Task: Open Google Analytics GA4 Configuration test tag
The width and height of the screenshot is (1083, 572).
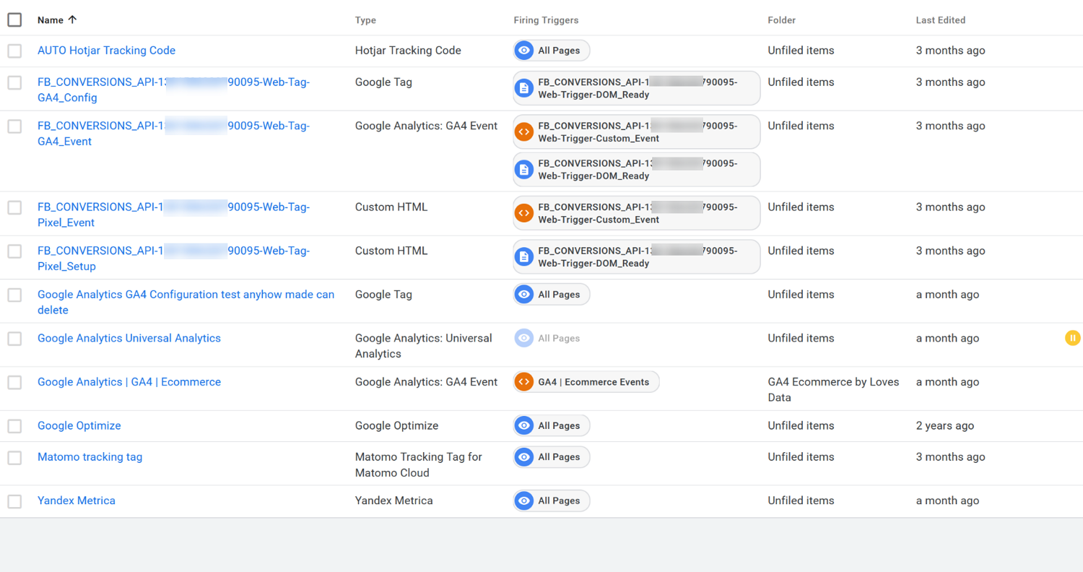Action: click(186, 302)
